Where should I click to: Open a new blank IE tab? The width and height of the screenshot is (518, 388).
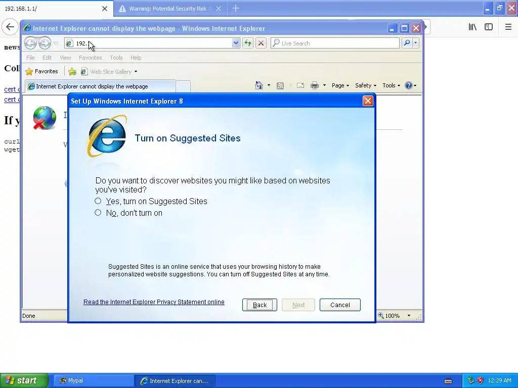pos(183,86)
